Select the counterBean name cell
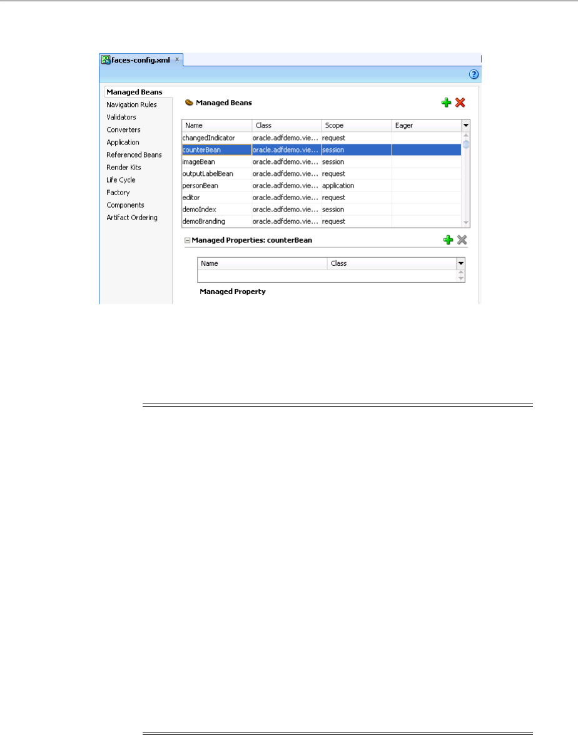The image size is (578, 735). pos(217,150)
